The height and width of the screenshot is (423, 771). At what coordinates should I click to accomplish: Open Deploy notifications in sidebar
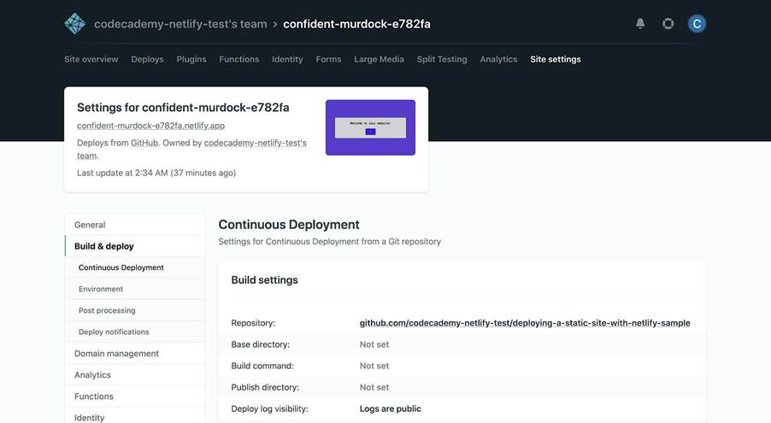tap(114, 332)
